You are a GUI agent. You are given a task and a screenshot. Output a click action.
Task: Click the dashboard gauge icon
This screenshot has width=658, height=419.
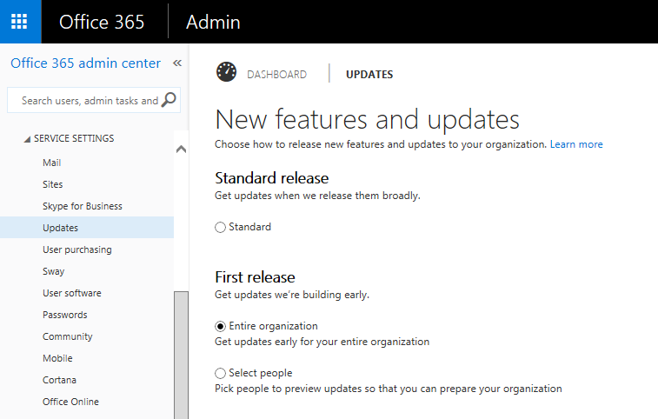point(226,73)
